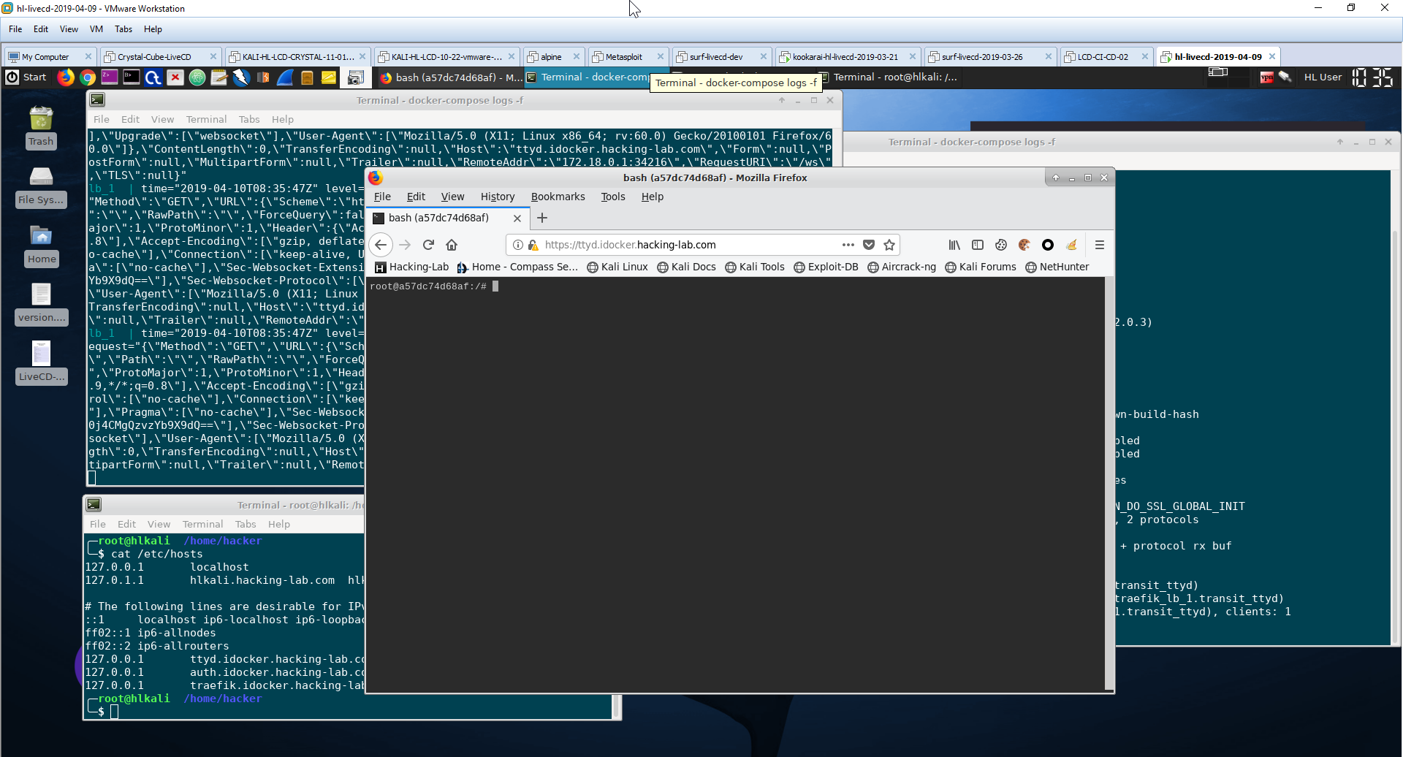The height and width of the screenshot is (757, 1403).
Task: Click the Firefox window vertical scrollbar
Action: coord(1109,482)
